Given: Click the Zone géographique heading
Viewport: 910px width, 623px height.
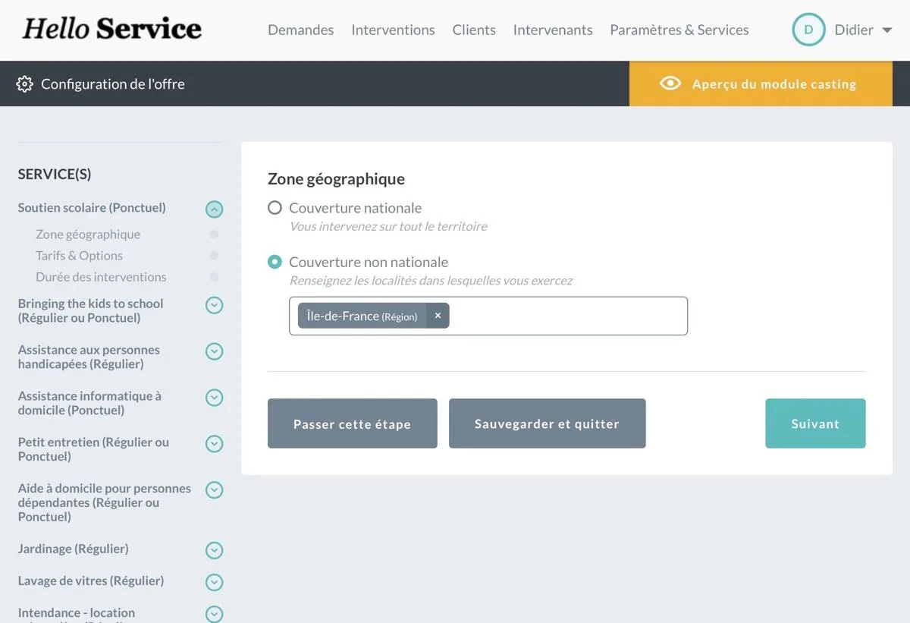Looking at the screenshot, I should point(336,179).
